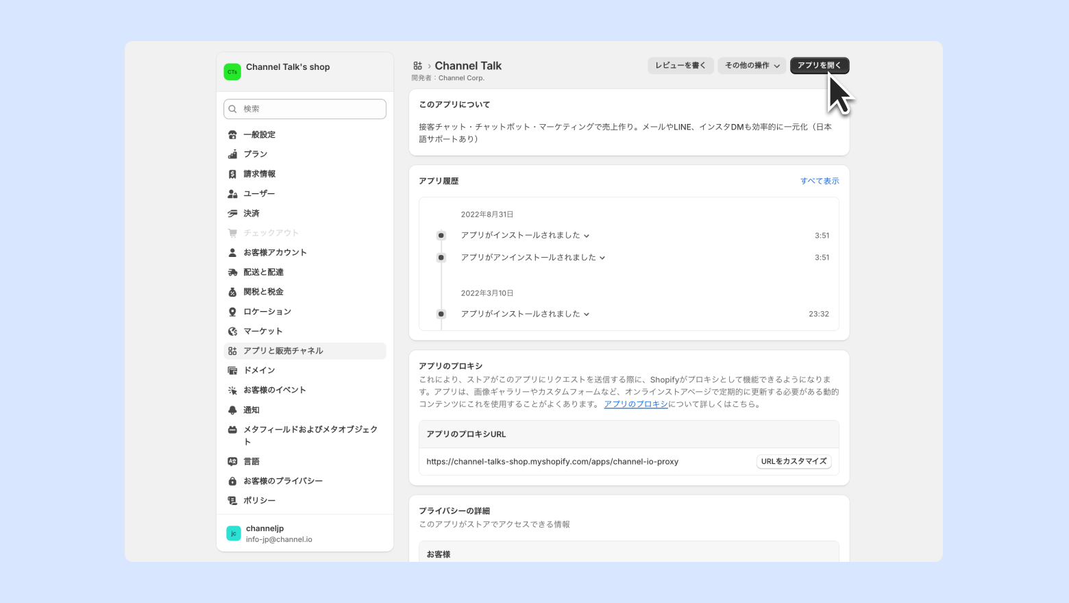
Task: Click the metafields icon beside メタフィールド
Action: [232, 430]
